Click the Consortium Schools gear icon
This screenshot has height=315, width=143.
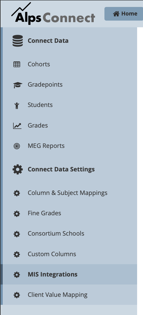click(x=17, y=234)
